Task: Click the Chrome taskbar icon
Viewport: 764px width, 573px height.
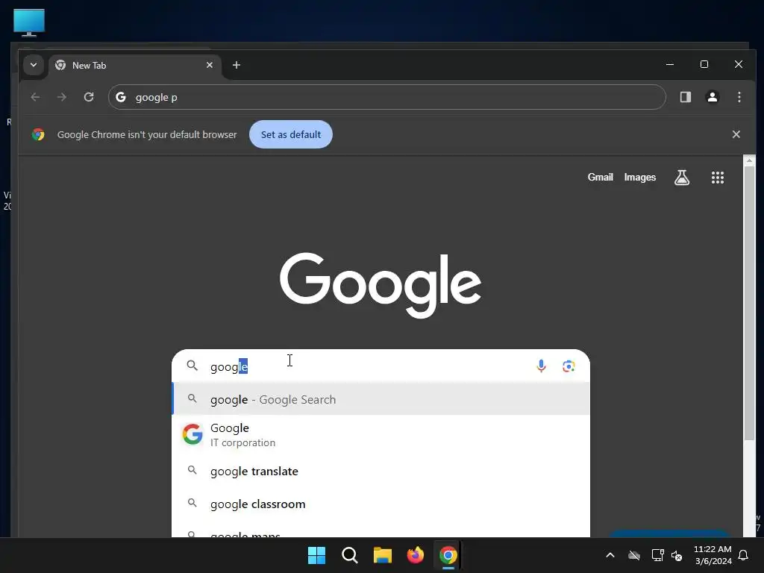Action: [x=448, y=555]
